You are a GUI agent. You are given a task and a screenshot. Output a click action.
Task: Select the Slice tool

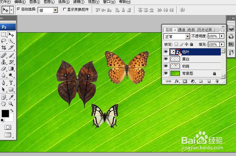(11, 48)
